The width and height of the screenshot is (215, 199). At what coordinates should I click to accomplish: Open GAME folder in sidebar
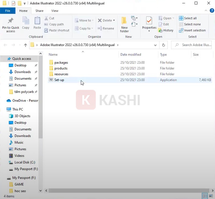click(x=19, y=184)
